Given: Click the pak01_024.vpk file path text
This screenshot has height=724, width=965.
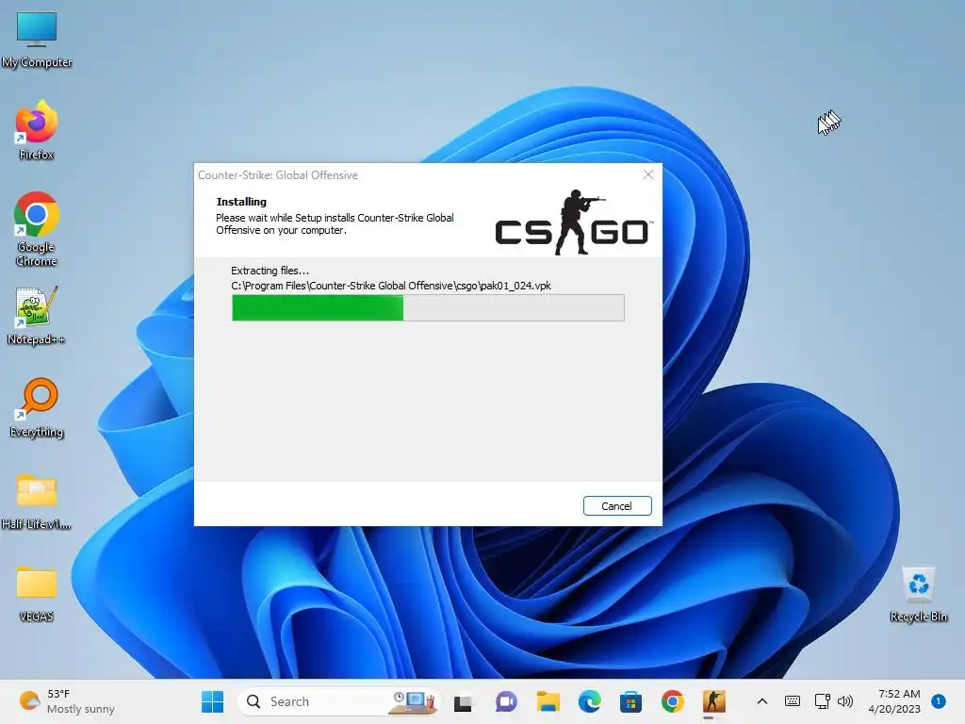Looking at the screenshot, I should click(391, 286).
